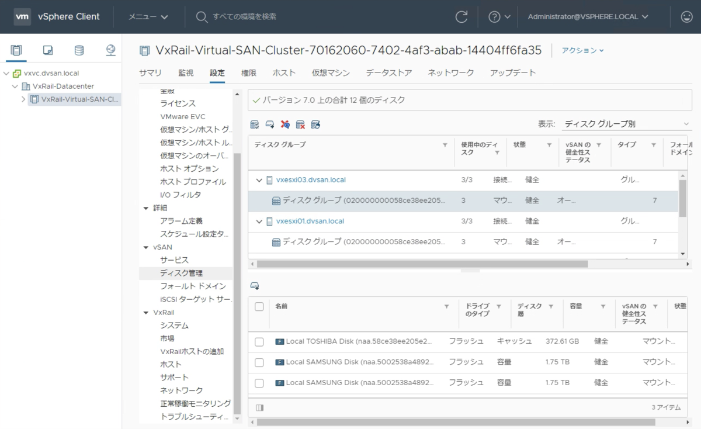The image size is (701, 429).
Task: Click the claim unused disks toolbar icon
Action: pyautogui.click(x=255, y=124)
